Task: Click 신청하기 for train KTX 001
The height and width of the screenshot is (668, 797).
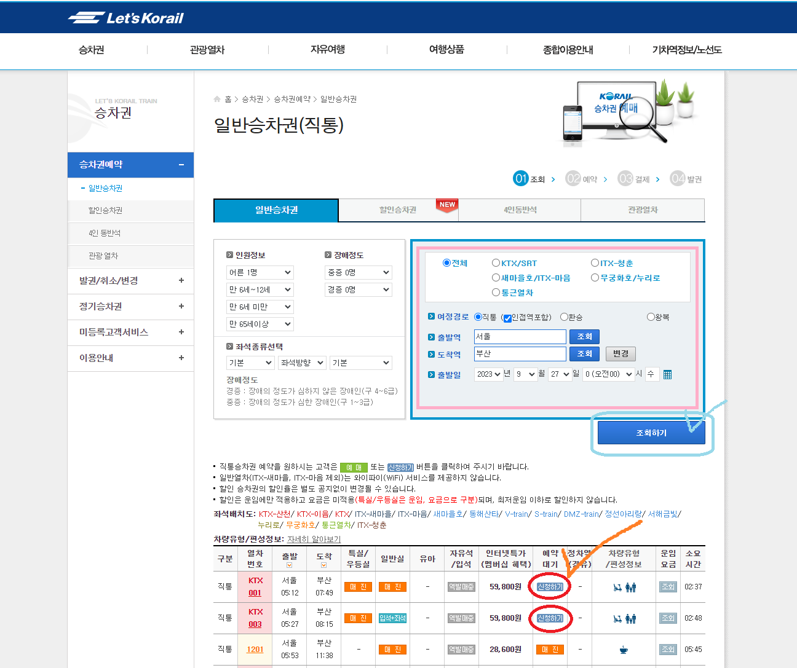Action: [549, 587]
